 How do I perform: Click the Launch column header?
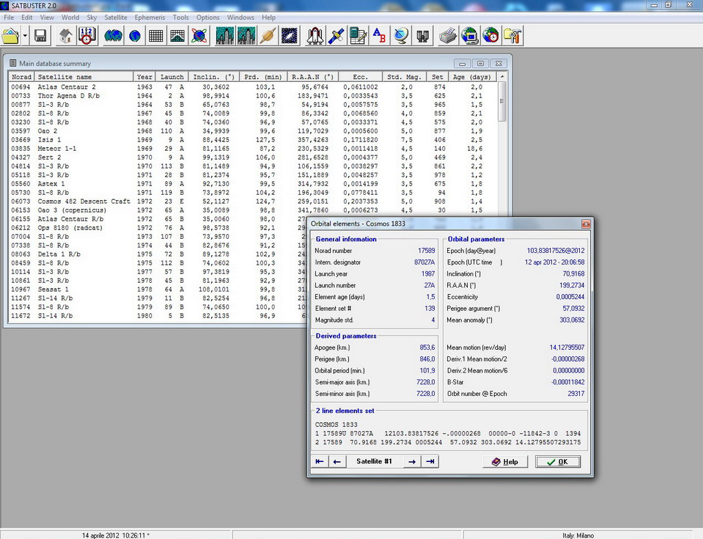[172, 76]
